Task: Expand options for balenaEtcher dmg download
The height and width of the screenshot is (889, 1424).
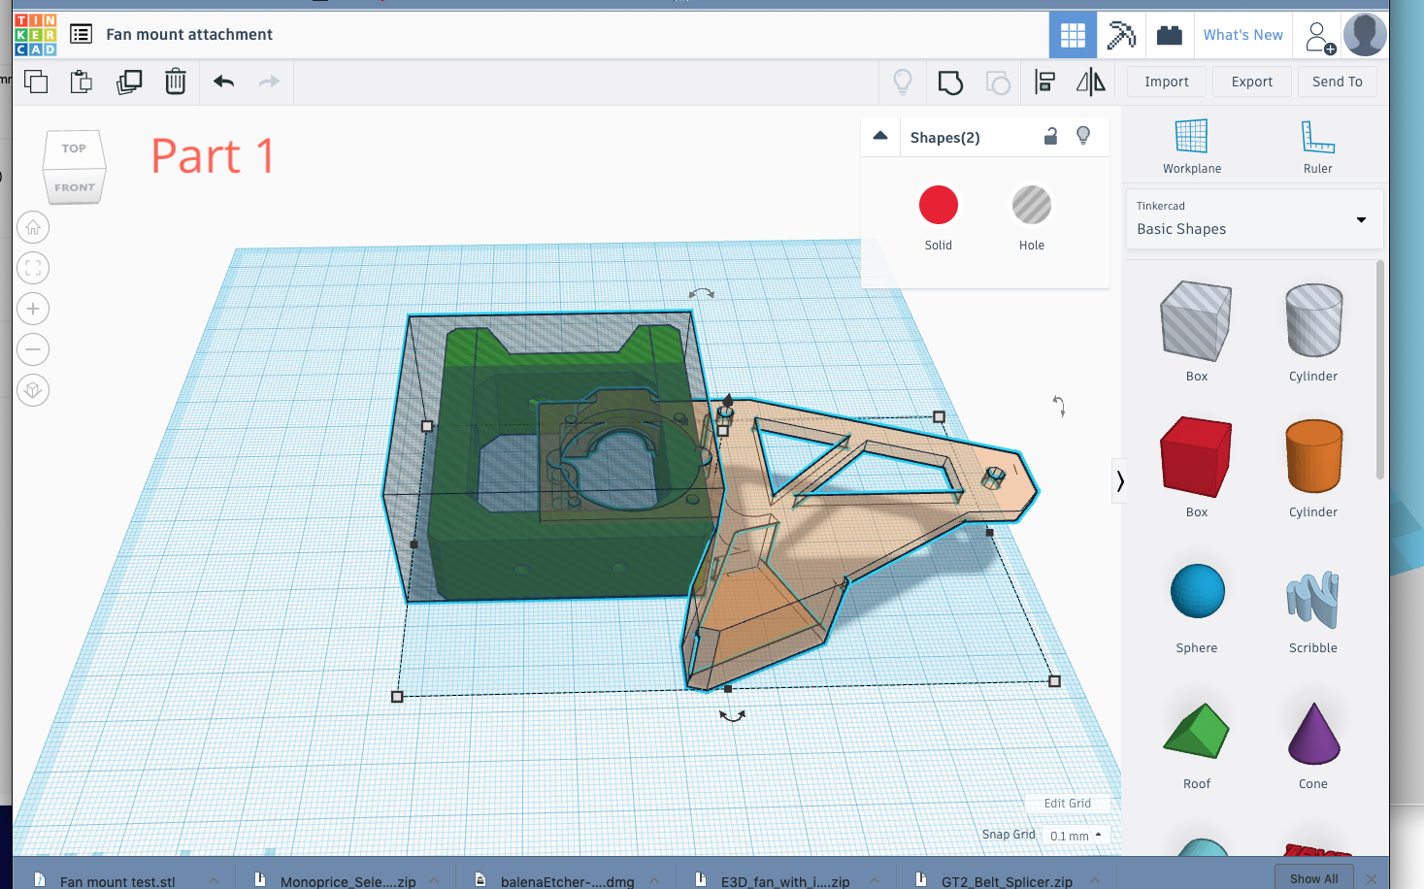Action: coord(654,880)
